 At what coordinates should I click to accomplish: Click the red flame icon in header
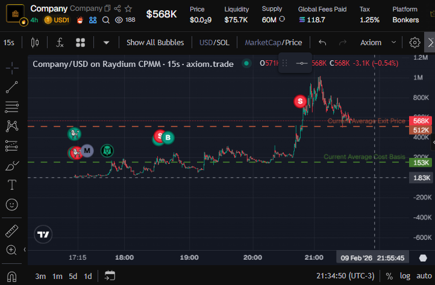pyautogui.click(x=80, y=20)
